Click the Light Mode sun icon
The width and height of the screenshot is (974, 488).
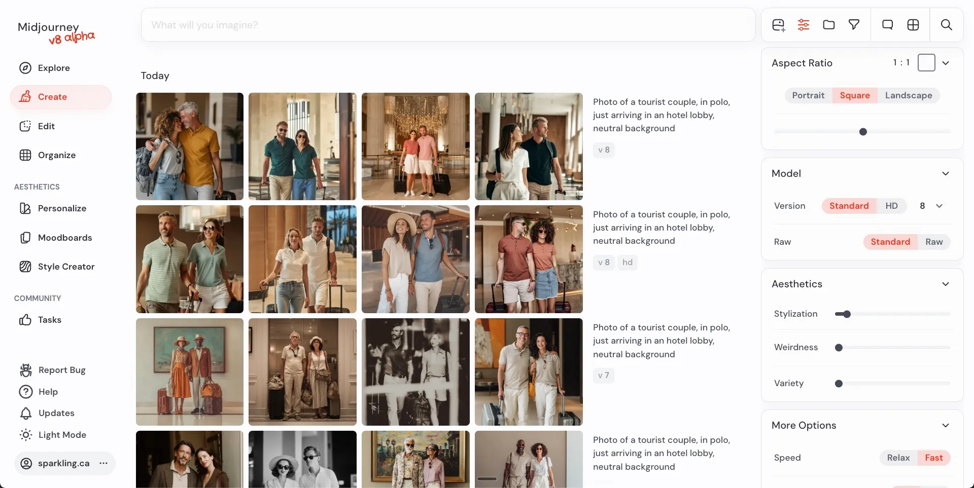25,435
